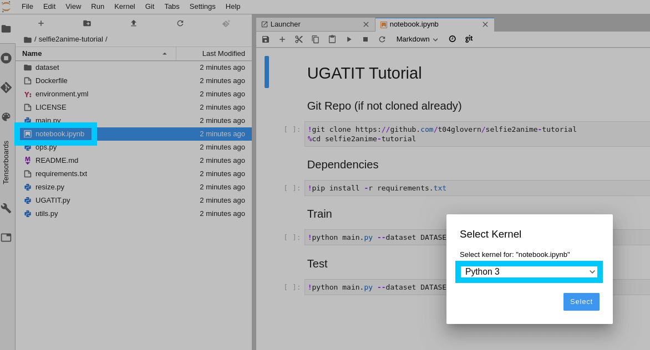
Task: Restart the kernel via the refresh icon
Action: point(382,39)
